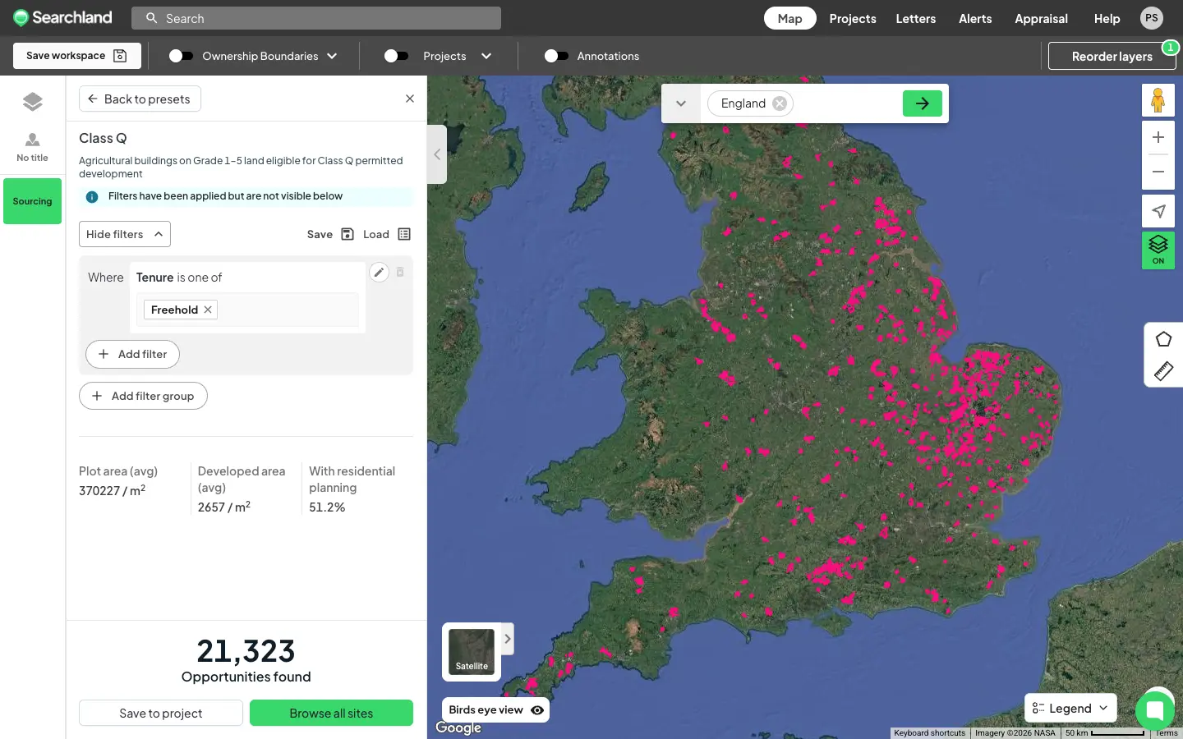
Task: Click Reorder layers button
Action: click(1112, 56)
